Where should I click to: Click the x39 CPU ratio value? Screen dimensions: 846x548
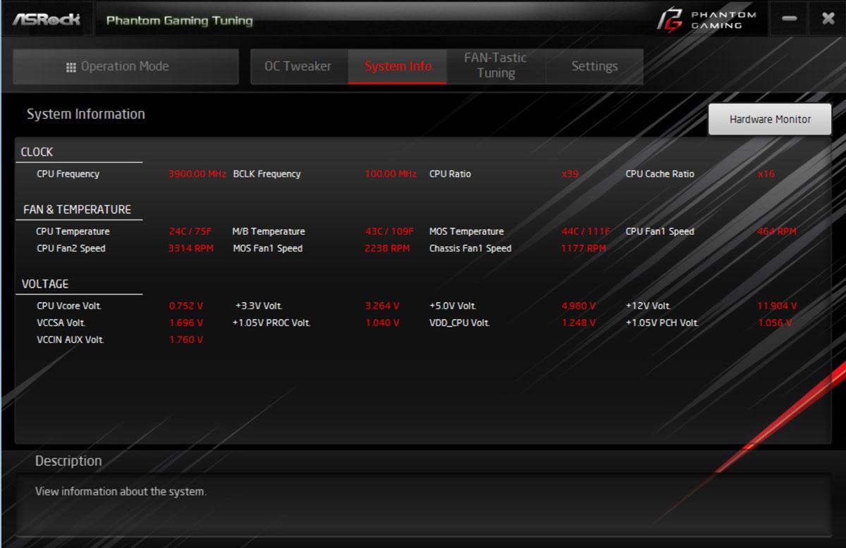[x=570, y=174]
